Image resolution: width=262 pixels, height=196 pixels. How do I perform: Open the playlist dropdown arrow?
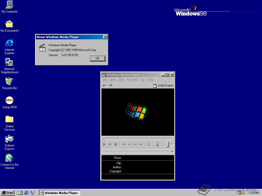[172, 151]
